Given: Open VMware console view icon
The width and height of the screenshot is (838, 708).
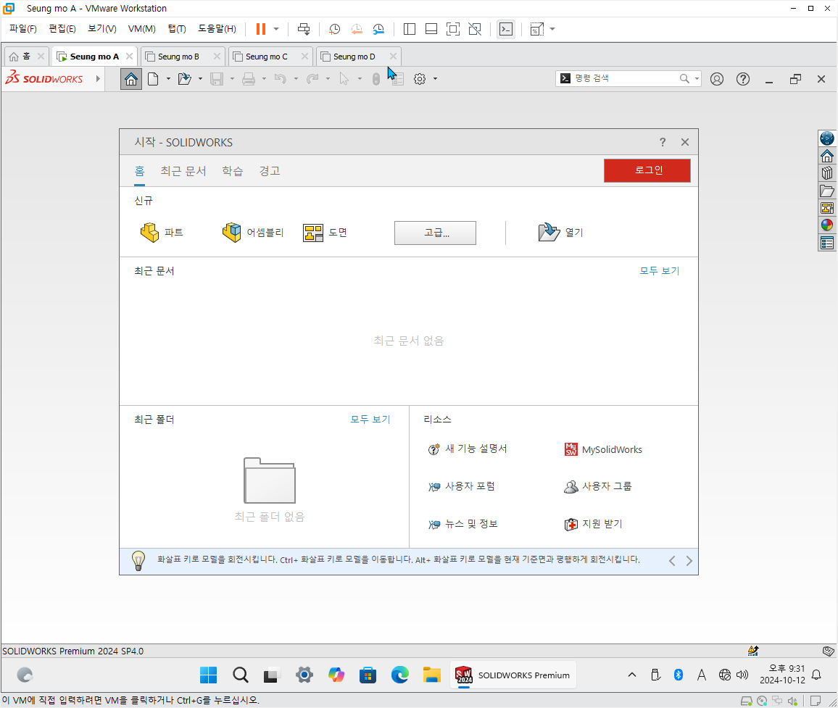Looking at the screenshot, I should (505, 29).
